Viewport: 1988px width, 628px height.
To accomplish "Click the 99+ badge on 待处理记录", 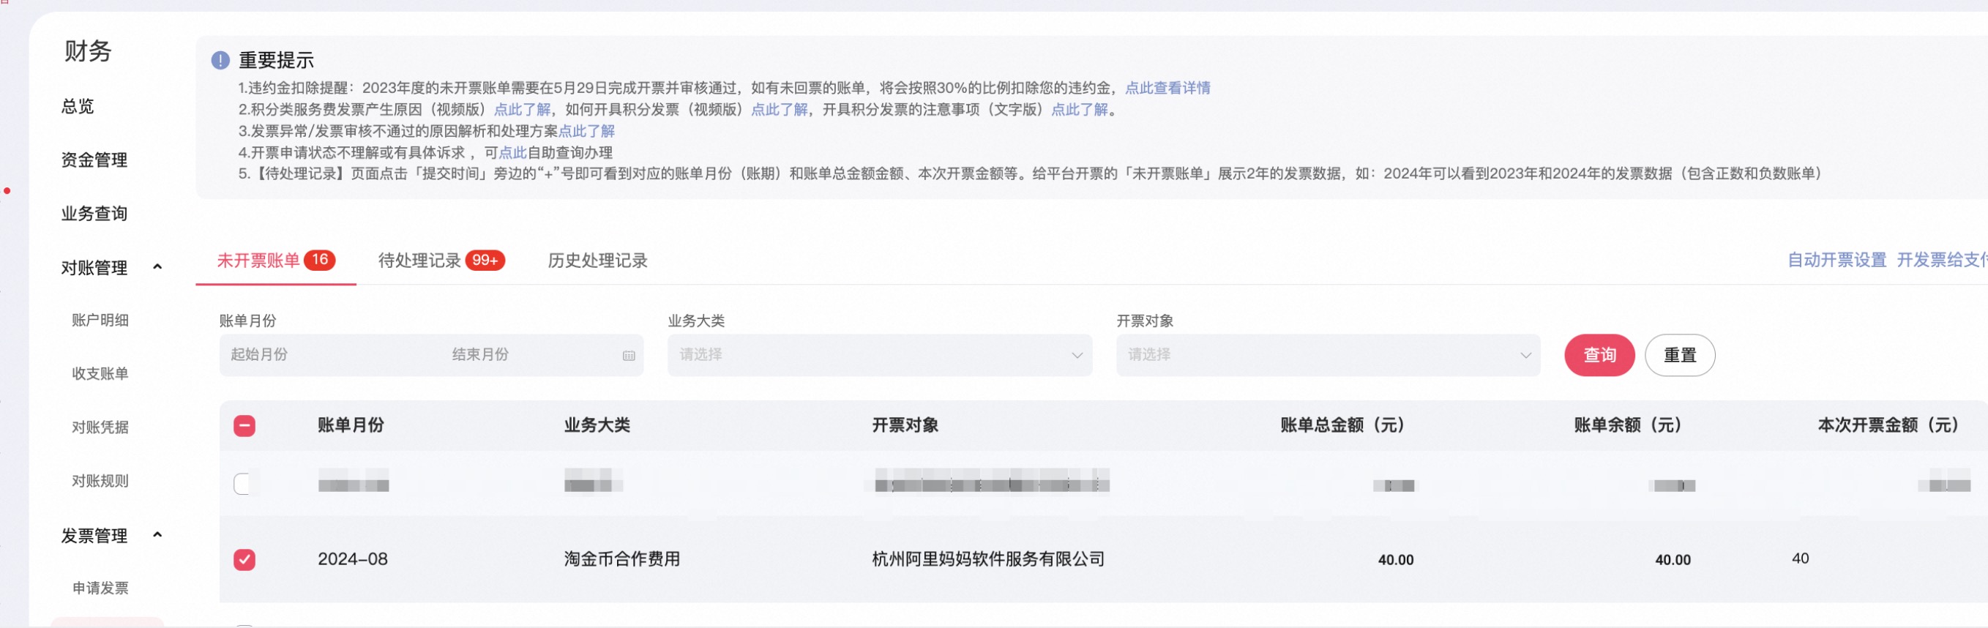I will click(485, 261).
